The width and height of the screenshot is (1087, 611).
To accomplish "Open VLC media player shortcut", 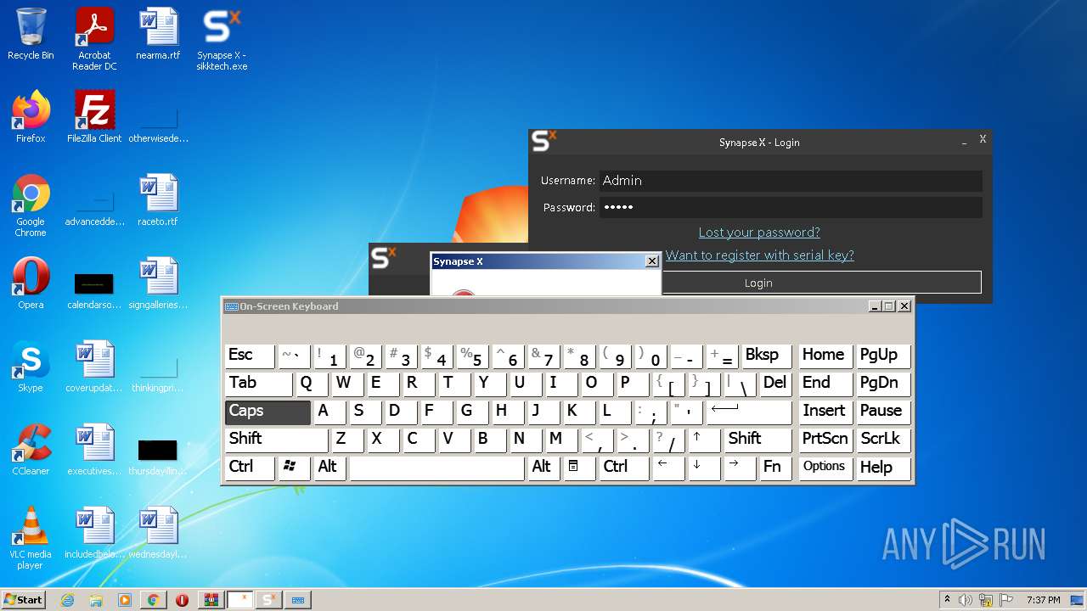I will click(31, 537).
